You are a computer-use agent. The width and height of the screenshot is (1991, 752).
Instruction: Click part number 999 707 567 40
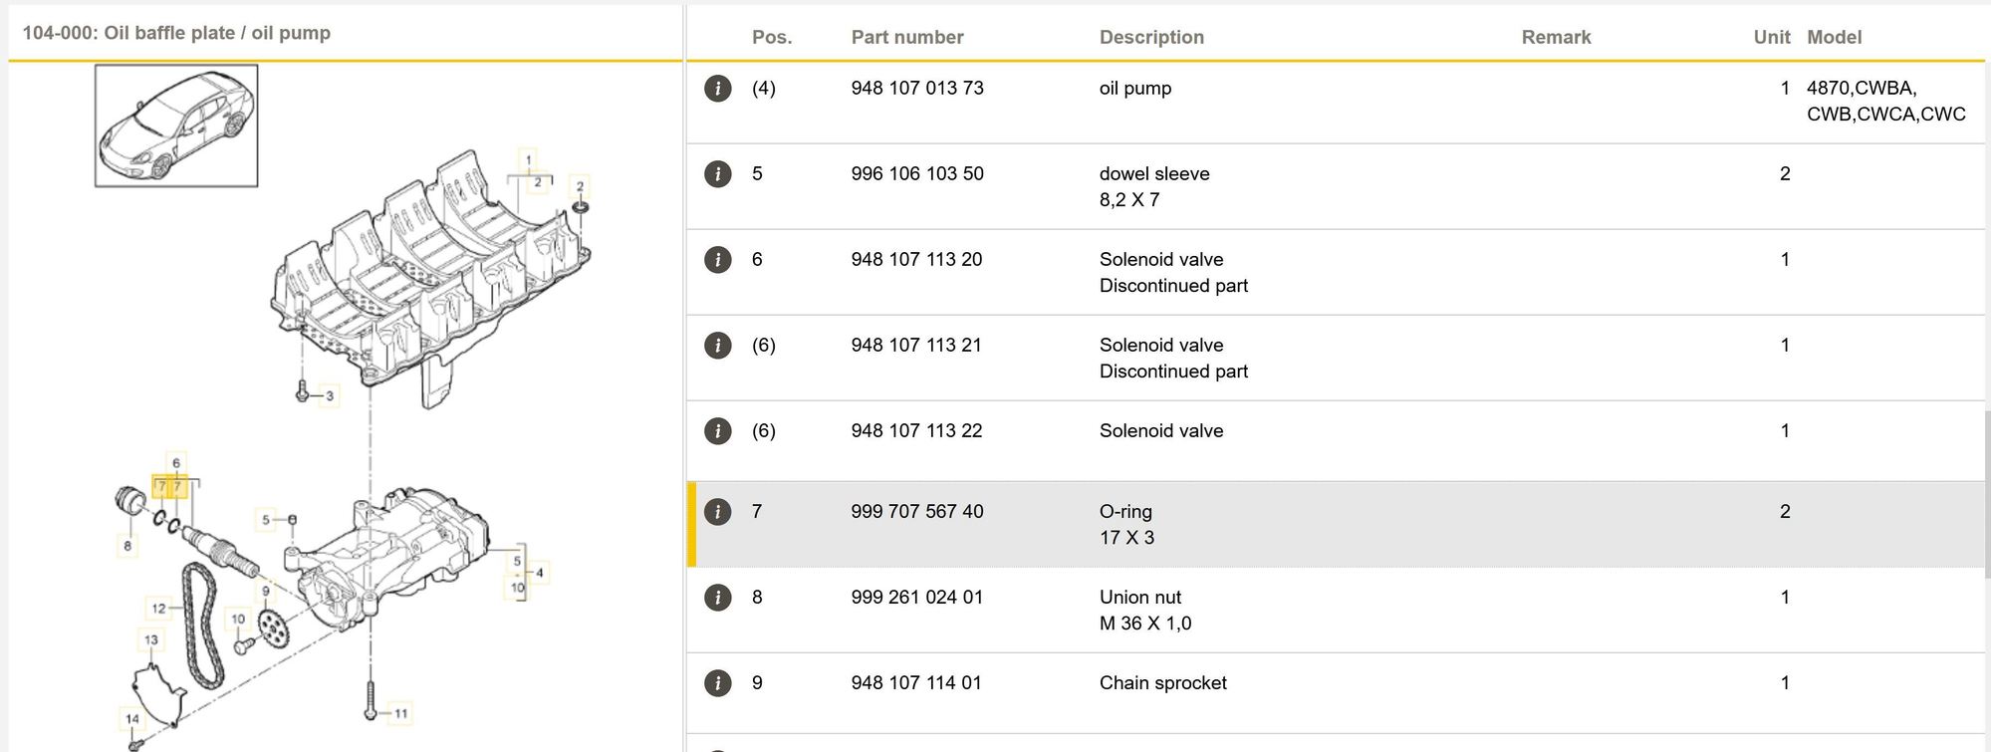tap(916, 512)
